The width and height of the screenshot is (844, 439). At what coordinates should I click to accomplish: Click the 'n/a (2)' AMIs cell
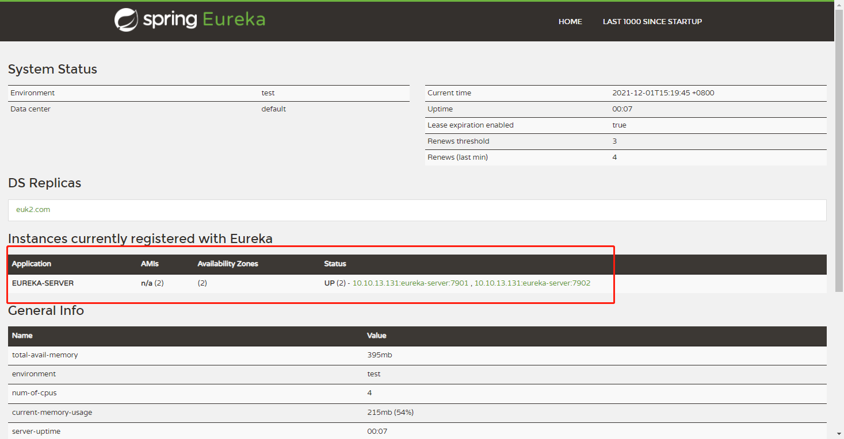point(152,283)
